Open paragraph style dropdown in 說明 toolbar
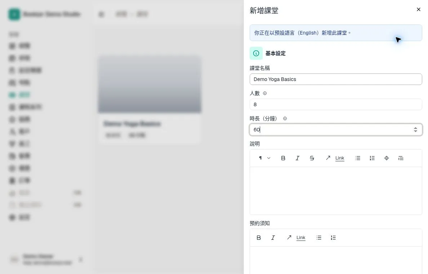Screen dimensions: 428x274 click(264, 158)
